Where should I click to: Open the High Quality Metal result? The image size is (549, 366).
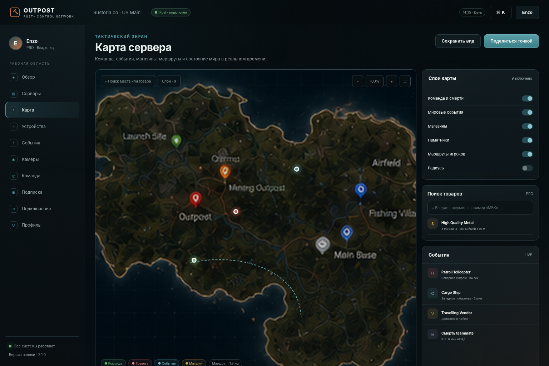(x=480, y=225)
